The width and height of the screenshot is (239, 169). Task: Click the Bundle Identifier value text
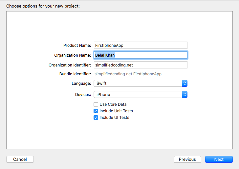pyautogui.click(x=128, y=74)
